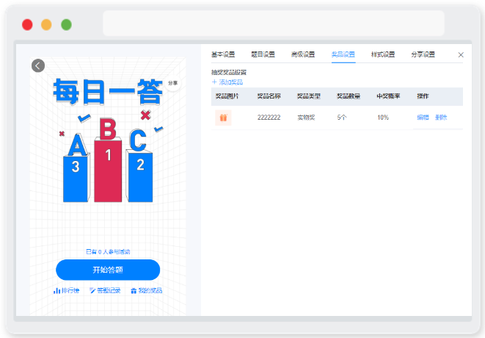
Task: Click prize name cell 2222222
Action: point(269,118)
